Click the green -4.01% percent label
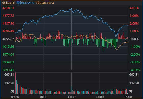Image resolution: width=143 pixels, height=99 pixels. pos(135,70)
